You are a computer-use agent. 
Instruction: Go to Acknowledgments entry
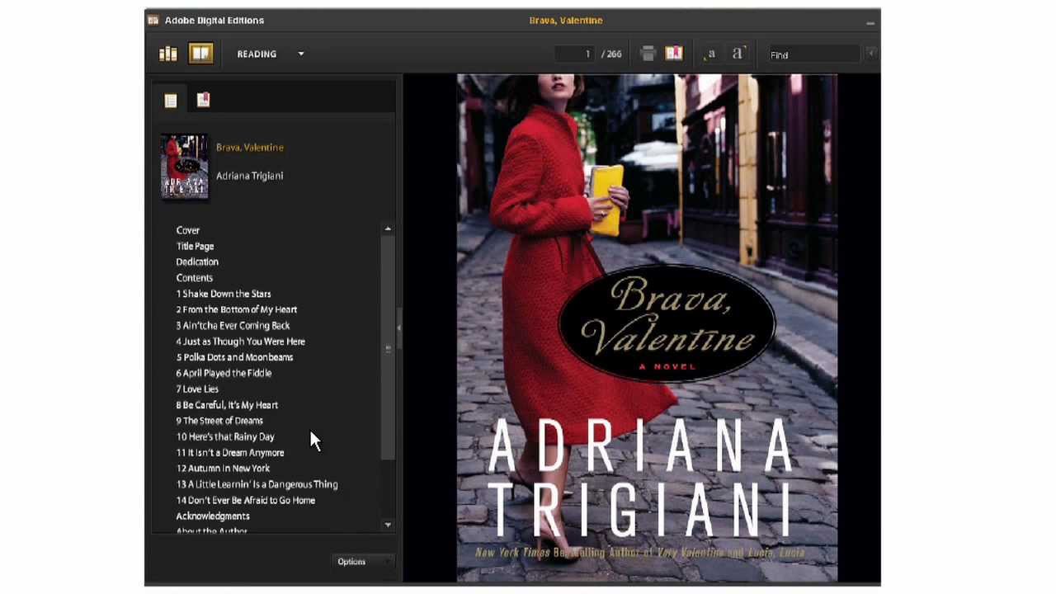212,516
